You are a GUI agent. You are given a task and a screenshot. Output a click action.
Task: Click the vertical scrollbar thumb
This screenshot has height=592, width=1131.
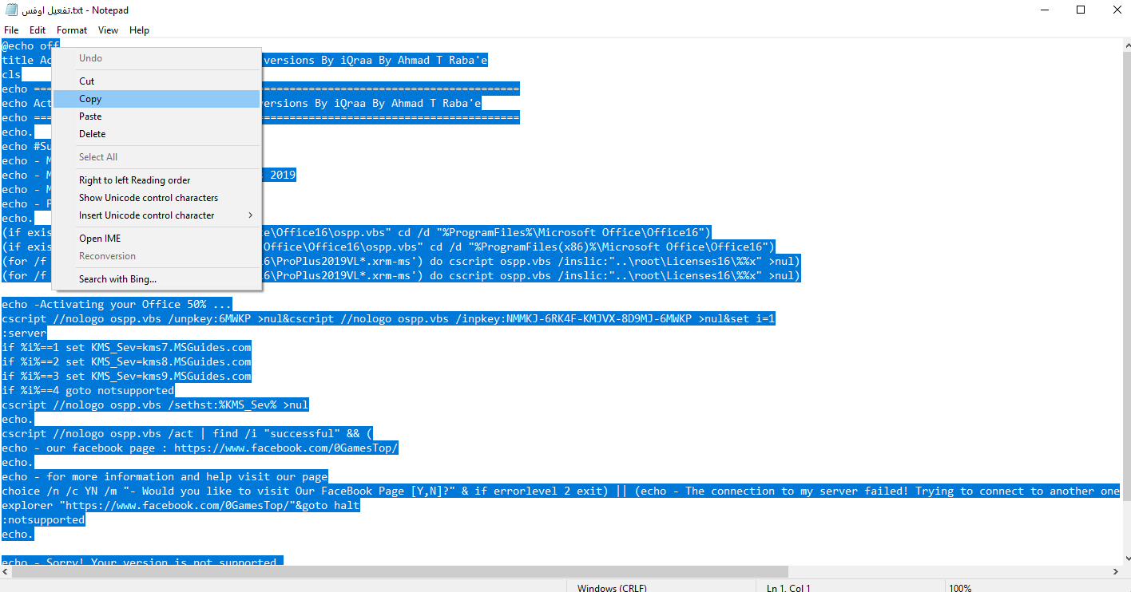1126,278
